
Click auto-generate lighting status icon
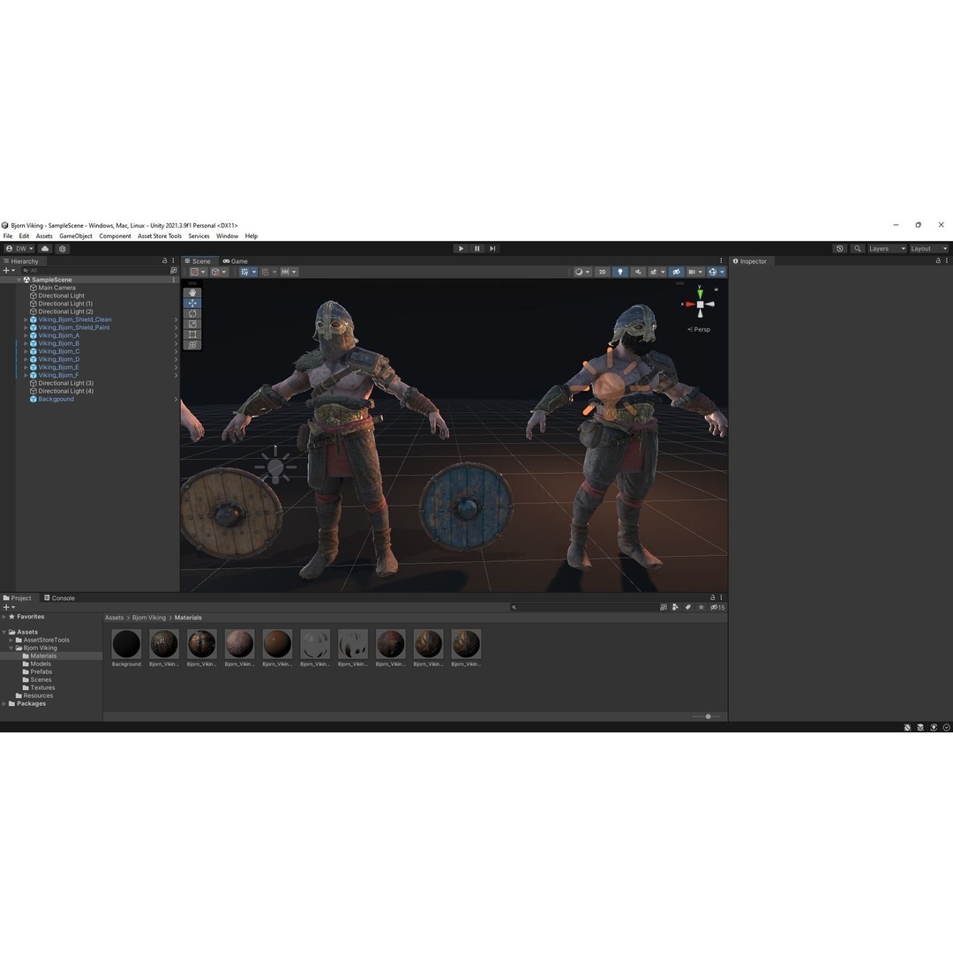pyautogui.click(x=934, y=727)
